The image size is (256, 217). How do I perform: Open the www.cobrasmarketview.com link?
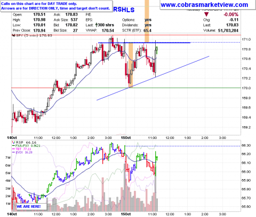point(204,5)
